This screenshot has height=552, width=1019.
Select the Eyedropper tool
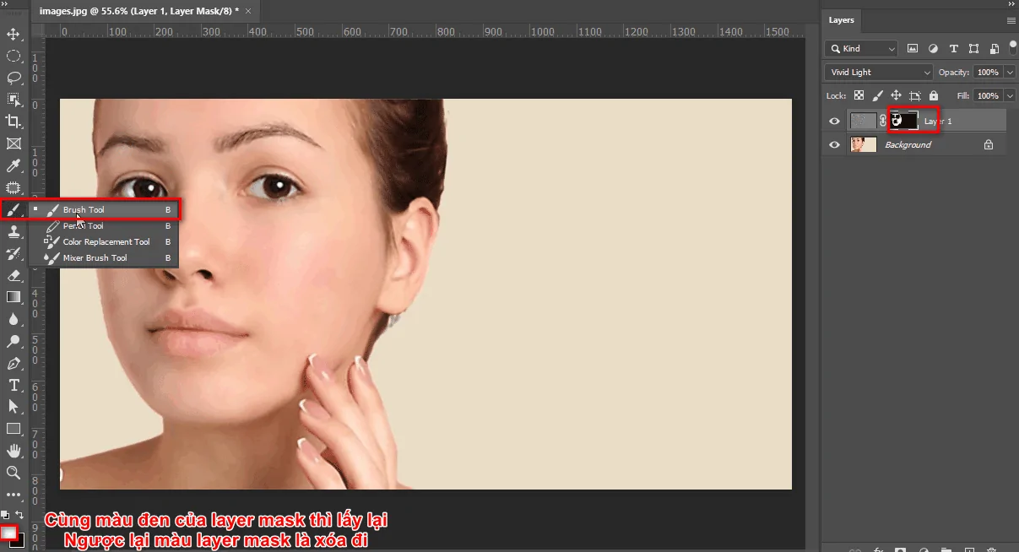tap(14, 165)
